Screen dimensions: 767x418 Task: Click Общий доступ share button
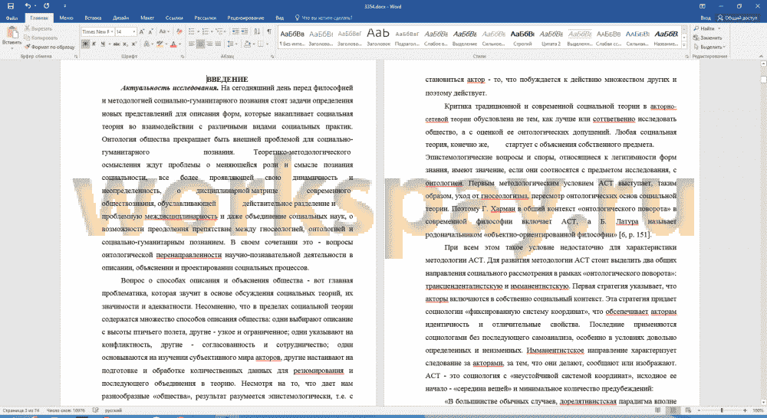tap(738, 18)
